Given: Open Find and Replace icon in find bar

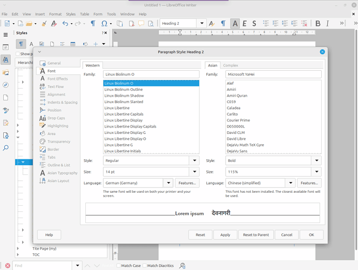Looking at the screenshot, I should [182, 266].
